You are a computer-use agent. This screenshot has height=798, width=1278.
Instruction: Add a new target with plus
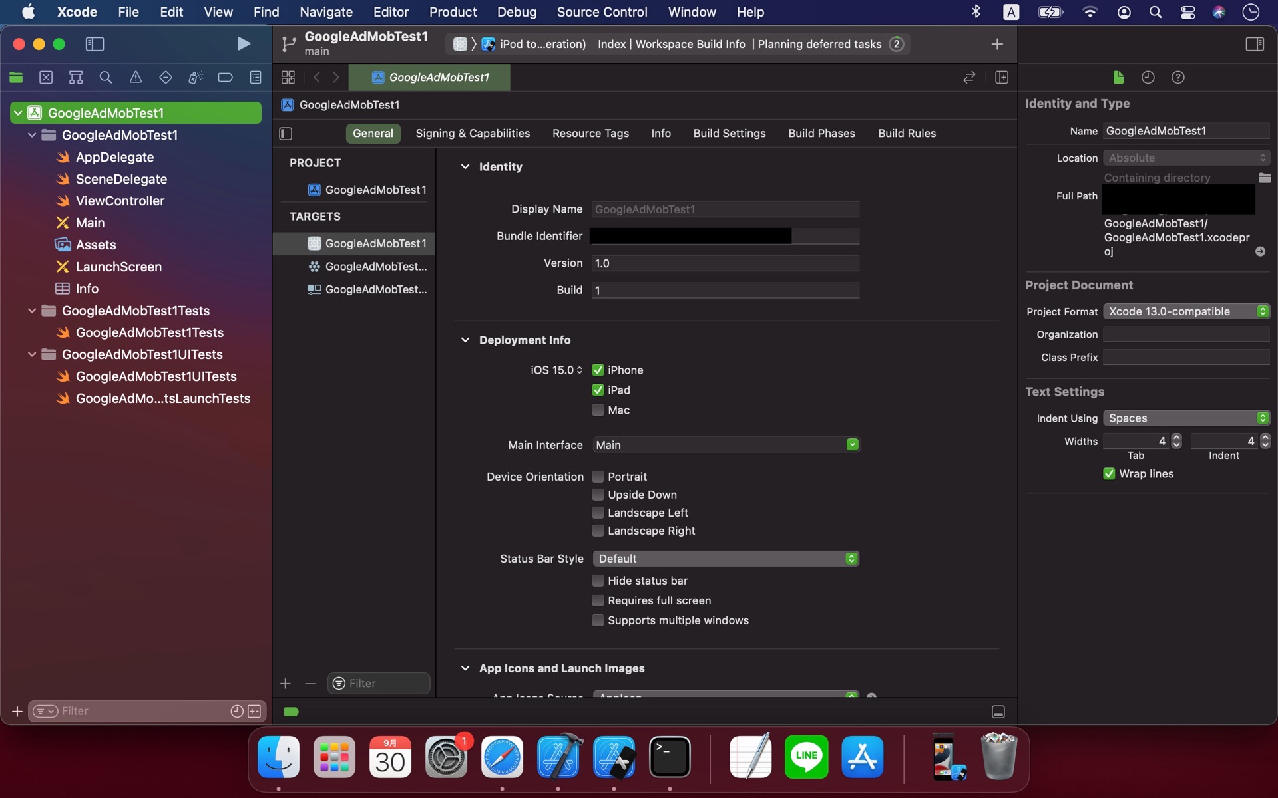(x=286, y=684)
